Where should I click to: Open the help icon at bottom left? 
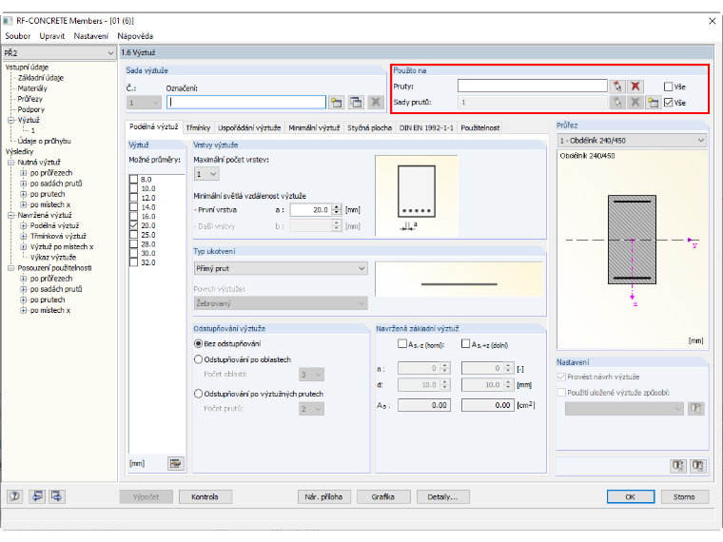click(x=15, y=496)
